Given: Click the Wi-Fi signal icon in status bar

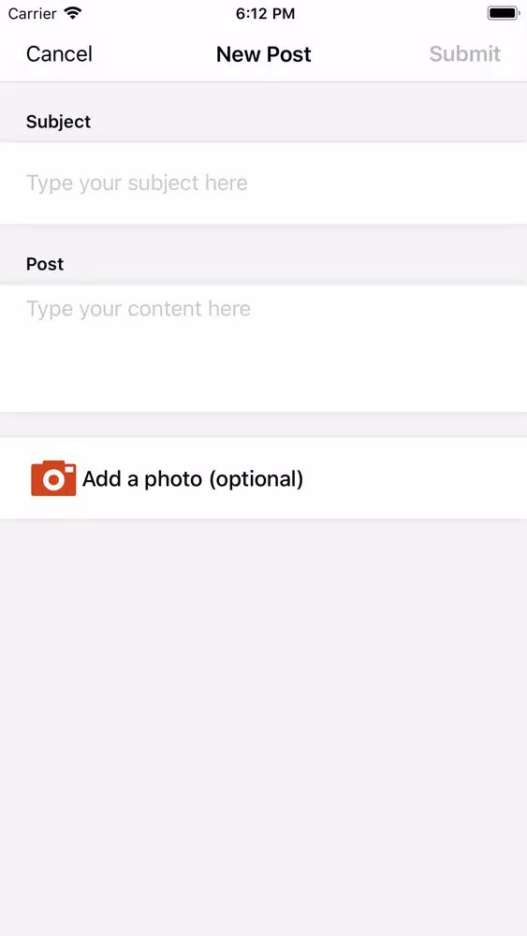Looking at the screenshot, I should click(x=73, y=13).
